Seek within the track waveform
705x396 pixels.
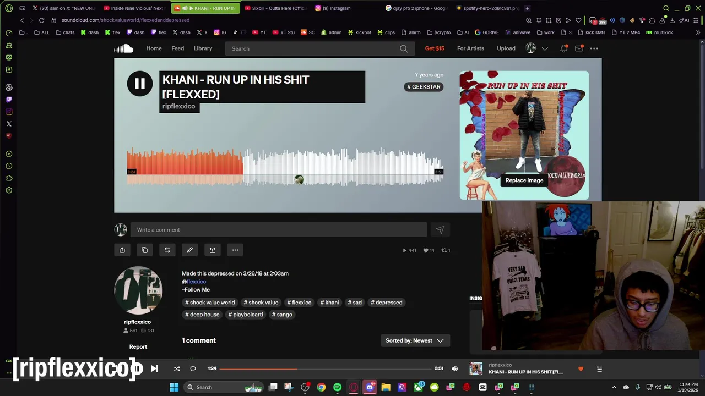285,168
